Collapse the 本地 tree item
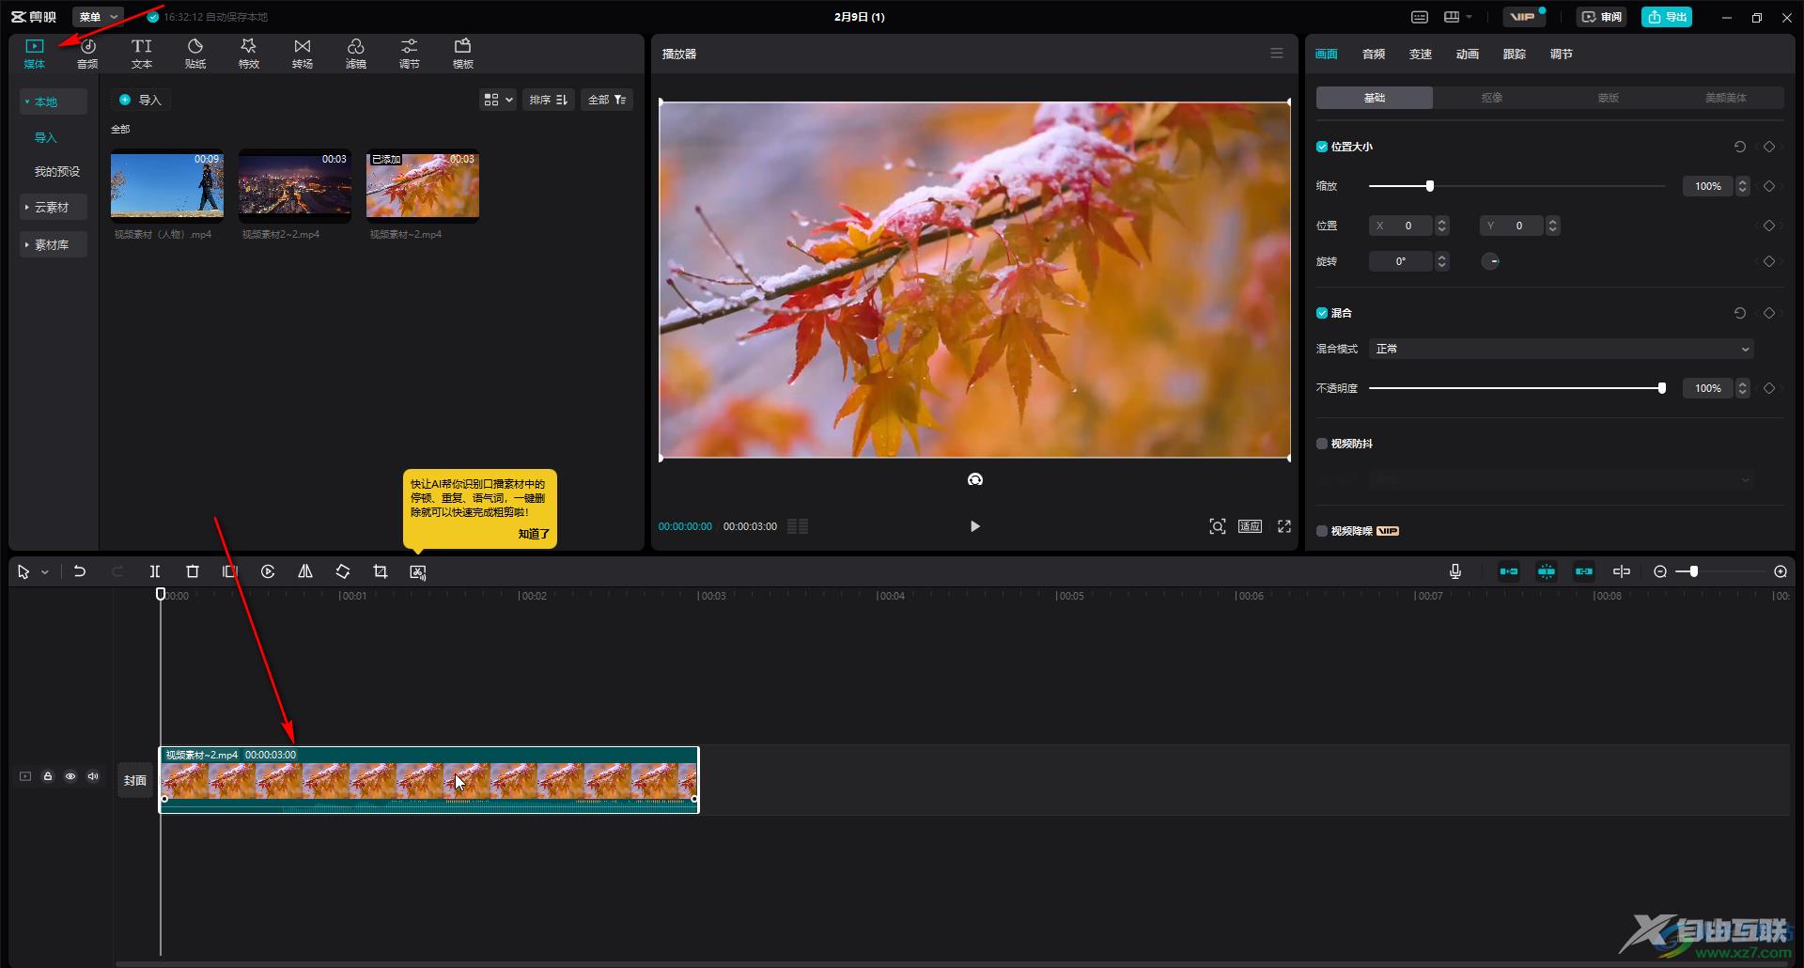 tap(53, 101)
